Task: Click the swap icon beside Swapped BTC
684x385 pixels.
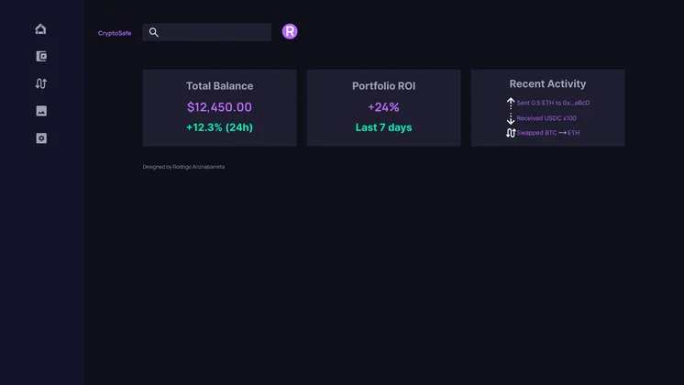Action: pos(511,133)
